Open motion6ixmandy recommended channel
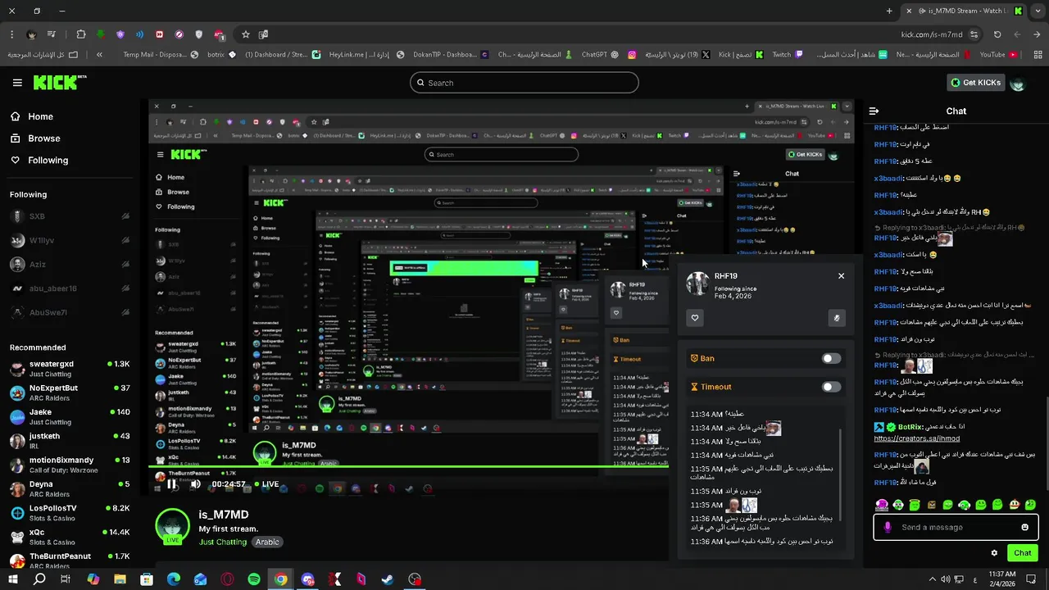 coord(70,465)
